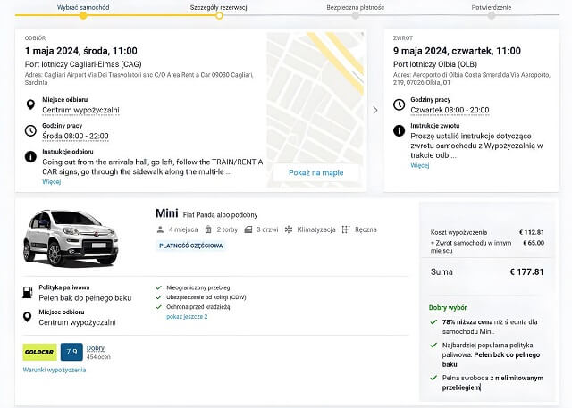Click the pickup working hours clock icon
This screenshot has height=408, width=572.
[x=31, y=130]
